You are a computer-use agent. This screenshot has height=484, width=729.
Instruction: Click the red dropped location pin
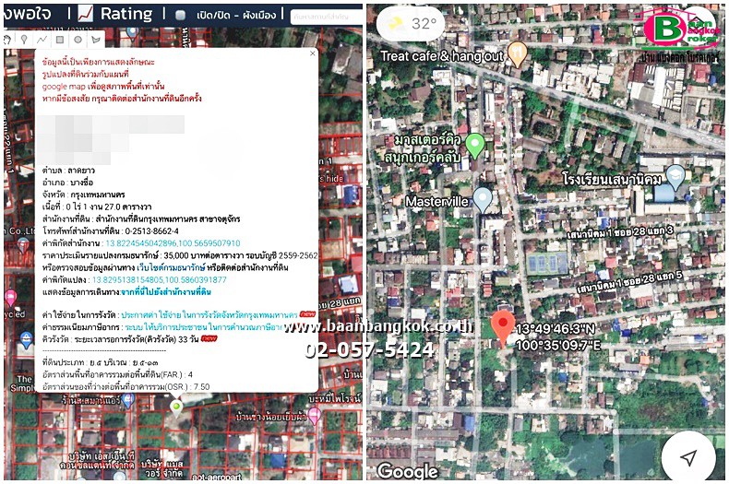coord(503,328)
